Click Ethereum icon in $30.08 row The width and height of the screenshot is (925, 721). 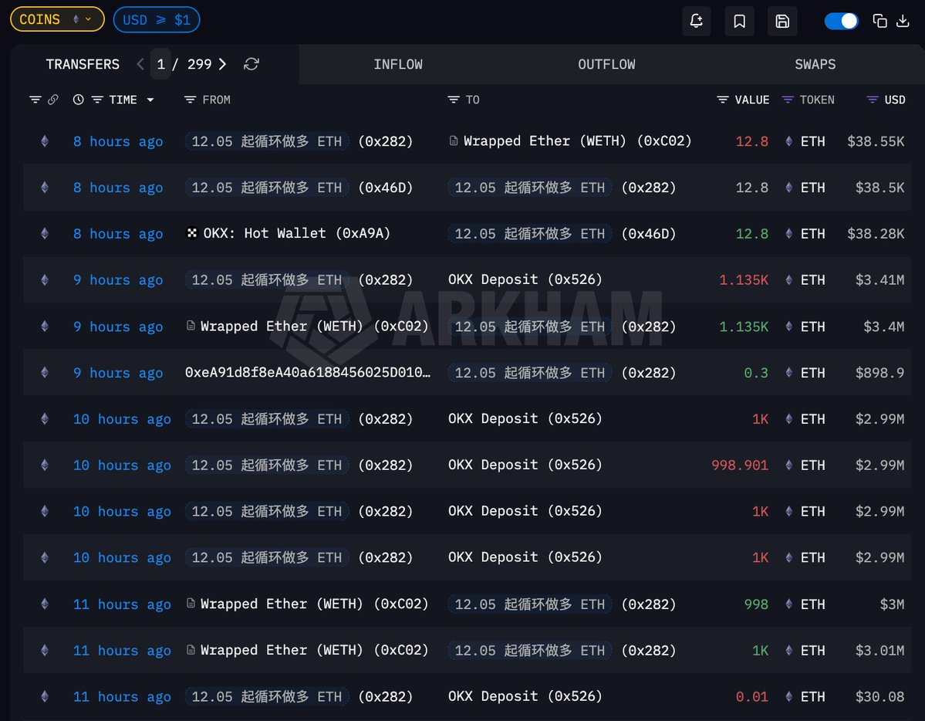click(x=45, y=697)
